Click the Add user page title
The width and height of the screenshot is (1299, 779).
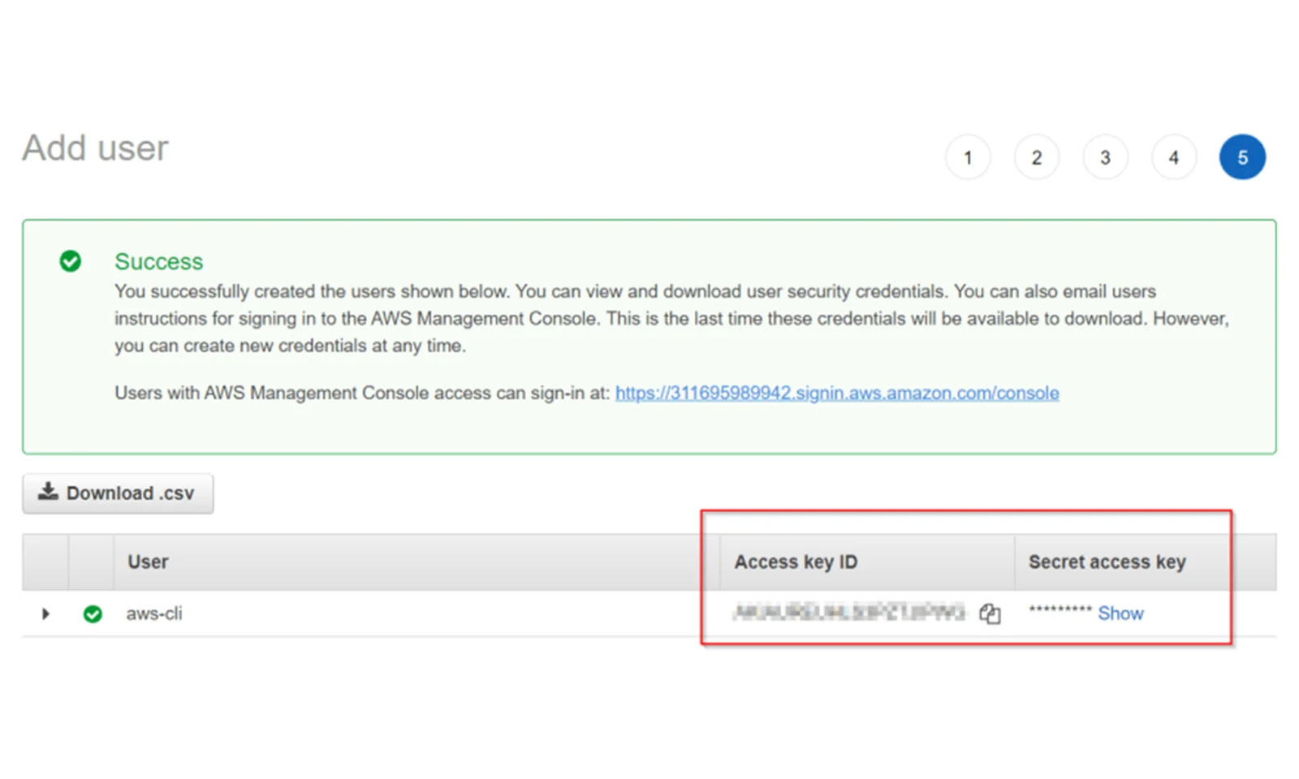coord(95,148)
